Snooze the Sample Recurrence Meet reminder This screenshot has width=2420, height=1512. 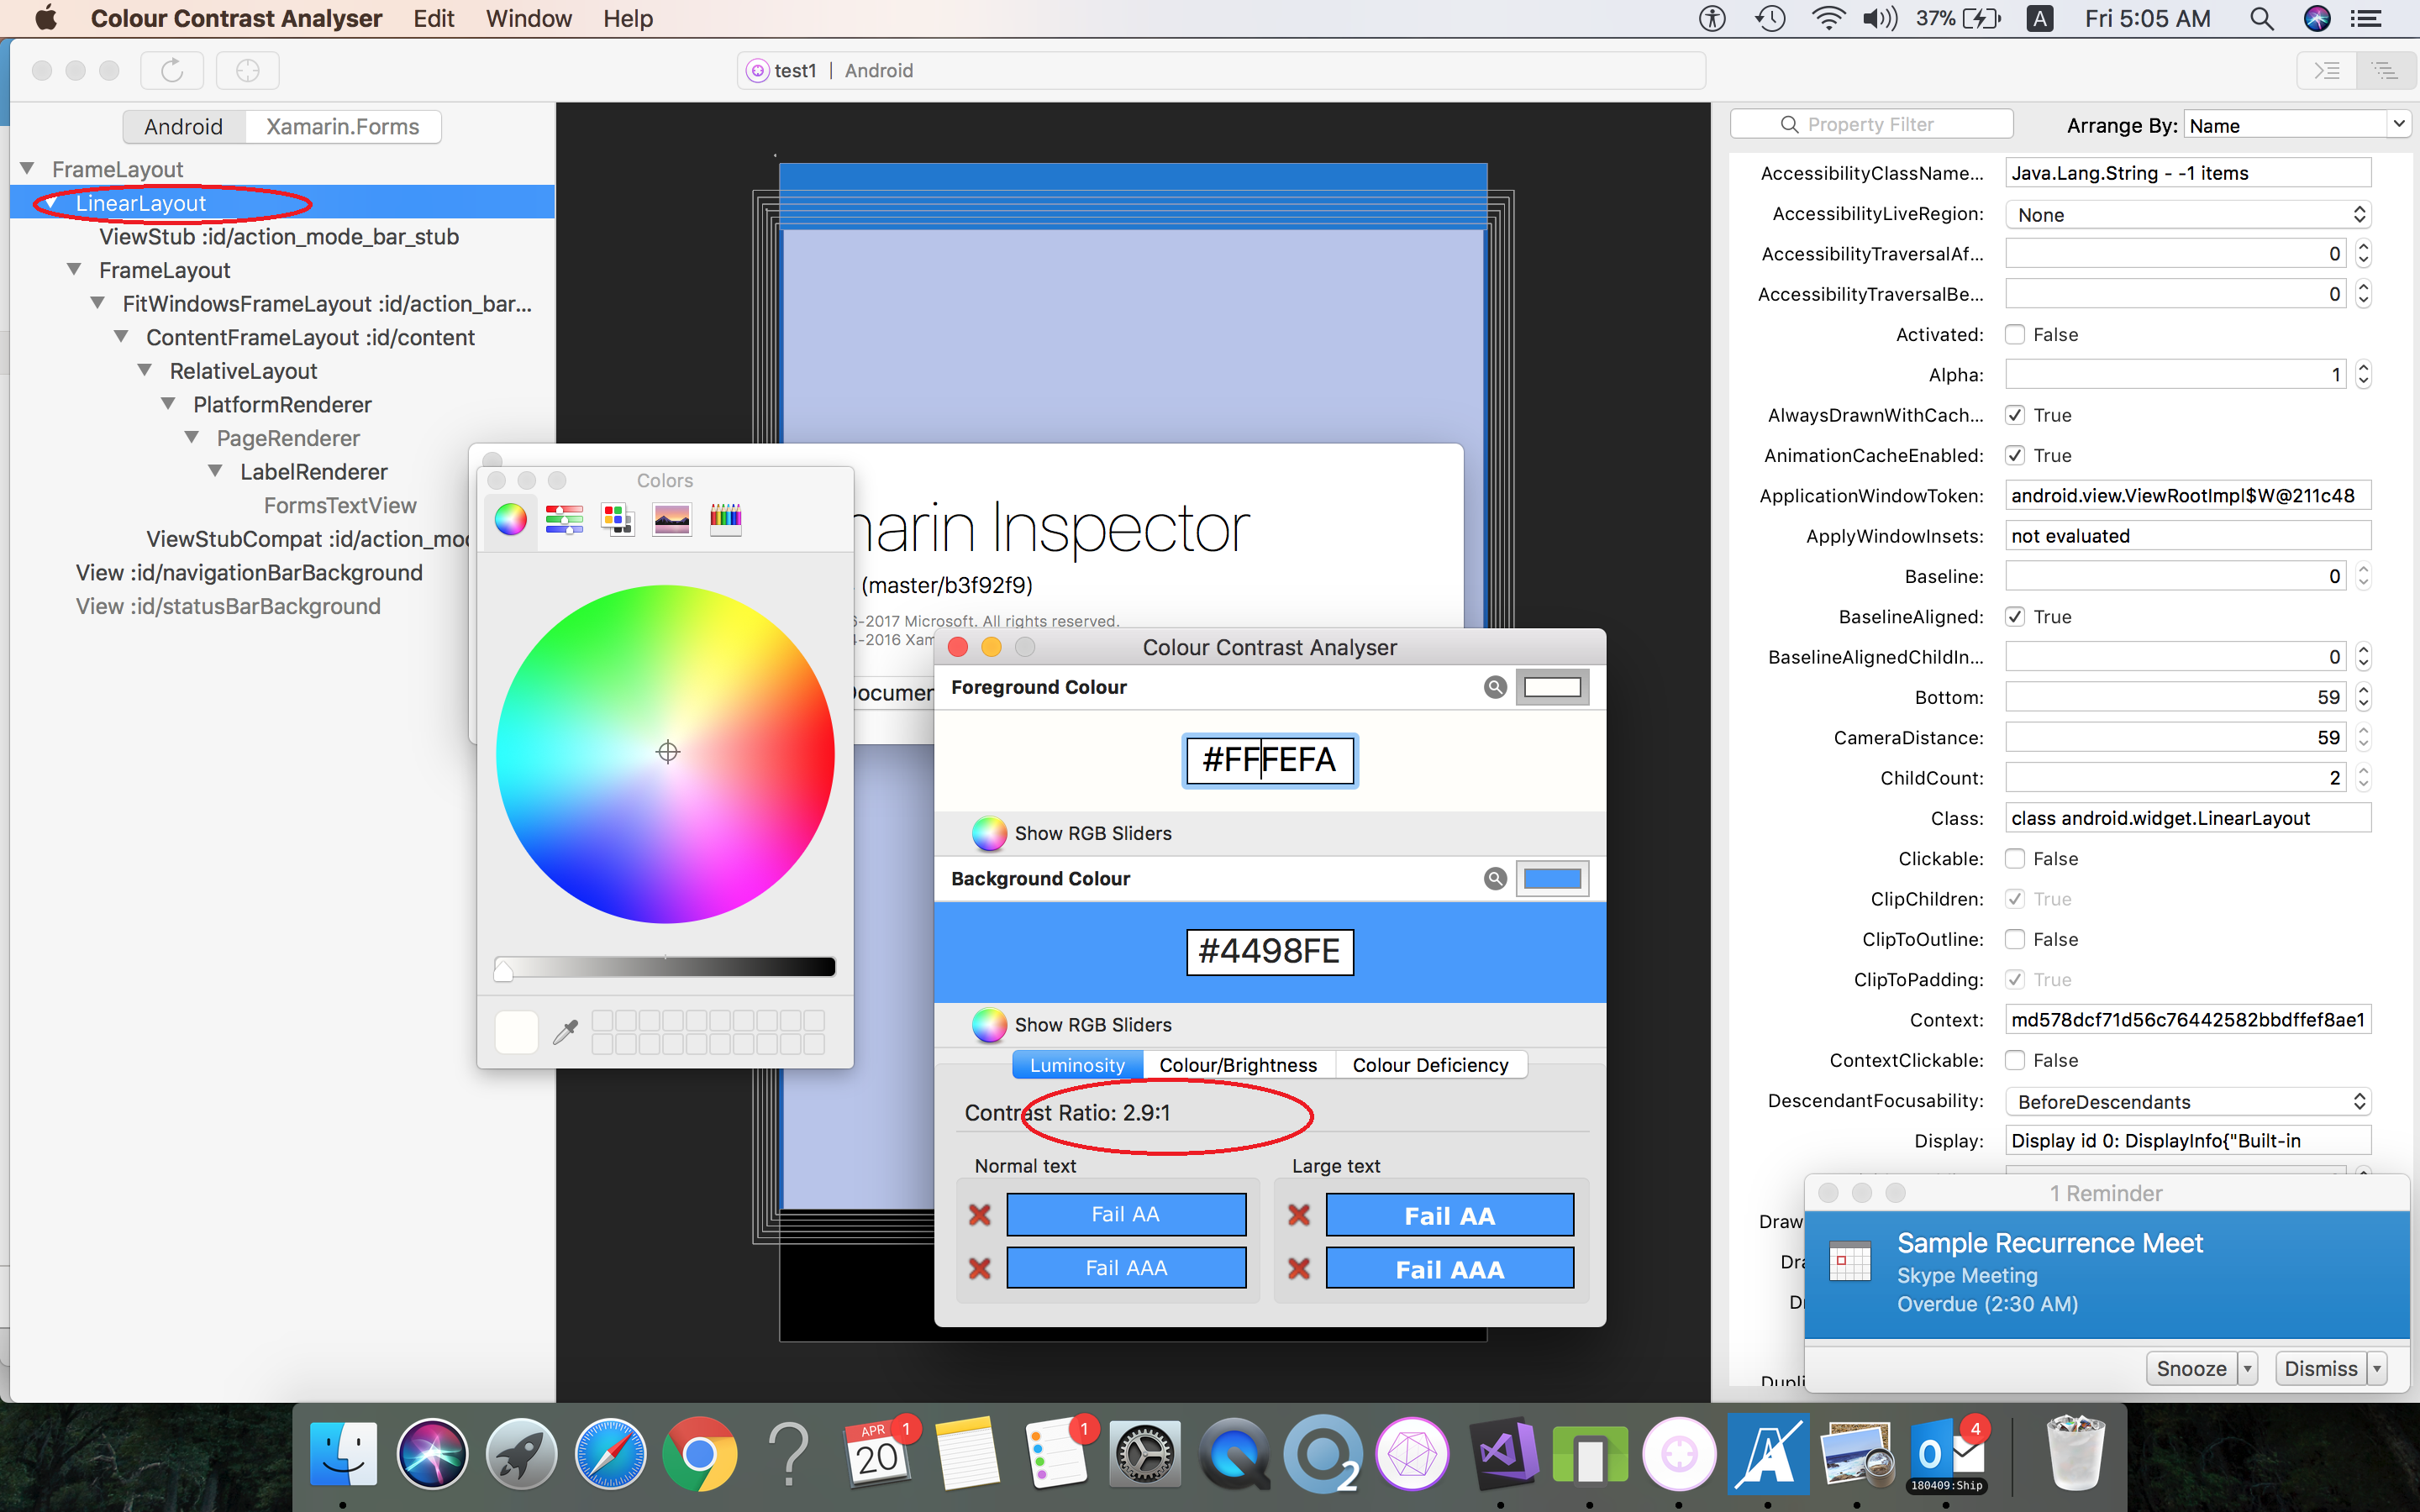(2191, 1368)
